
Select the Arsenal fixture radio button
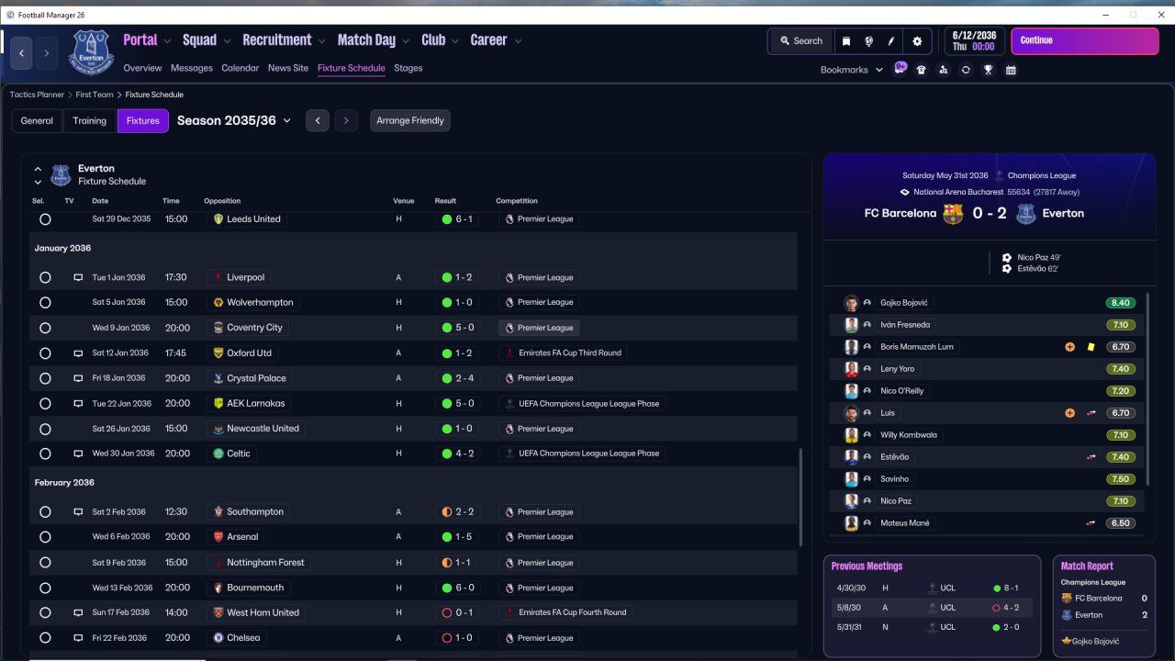pos(45,537)
